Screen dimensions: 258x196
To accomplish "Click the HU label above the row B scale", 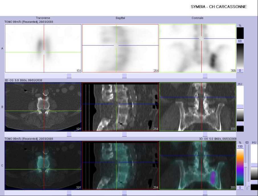I will click(x=240, y=84).
